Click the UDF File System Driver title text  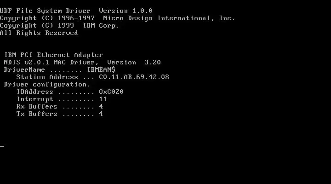(45, 11)
